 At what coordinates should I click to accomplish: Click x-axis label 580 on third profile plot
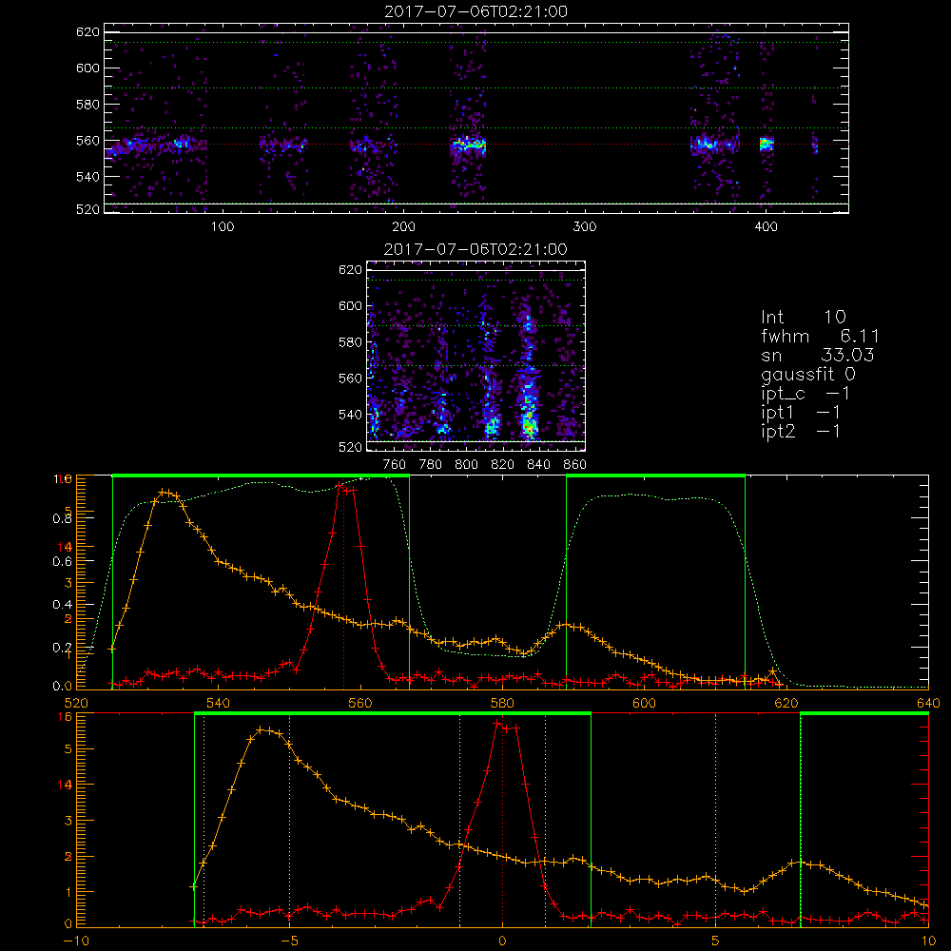click(x=502, y=703)
